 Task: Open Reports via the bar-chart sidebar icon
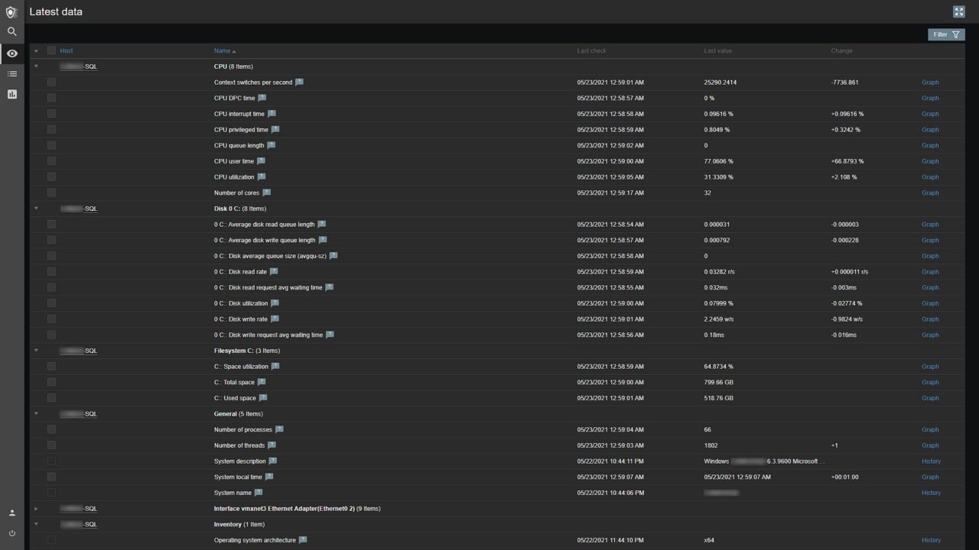[x=11, y=94]
